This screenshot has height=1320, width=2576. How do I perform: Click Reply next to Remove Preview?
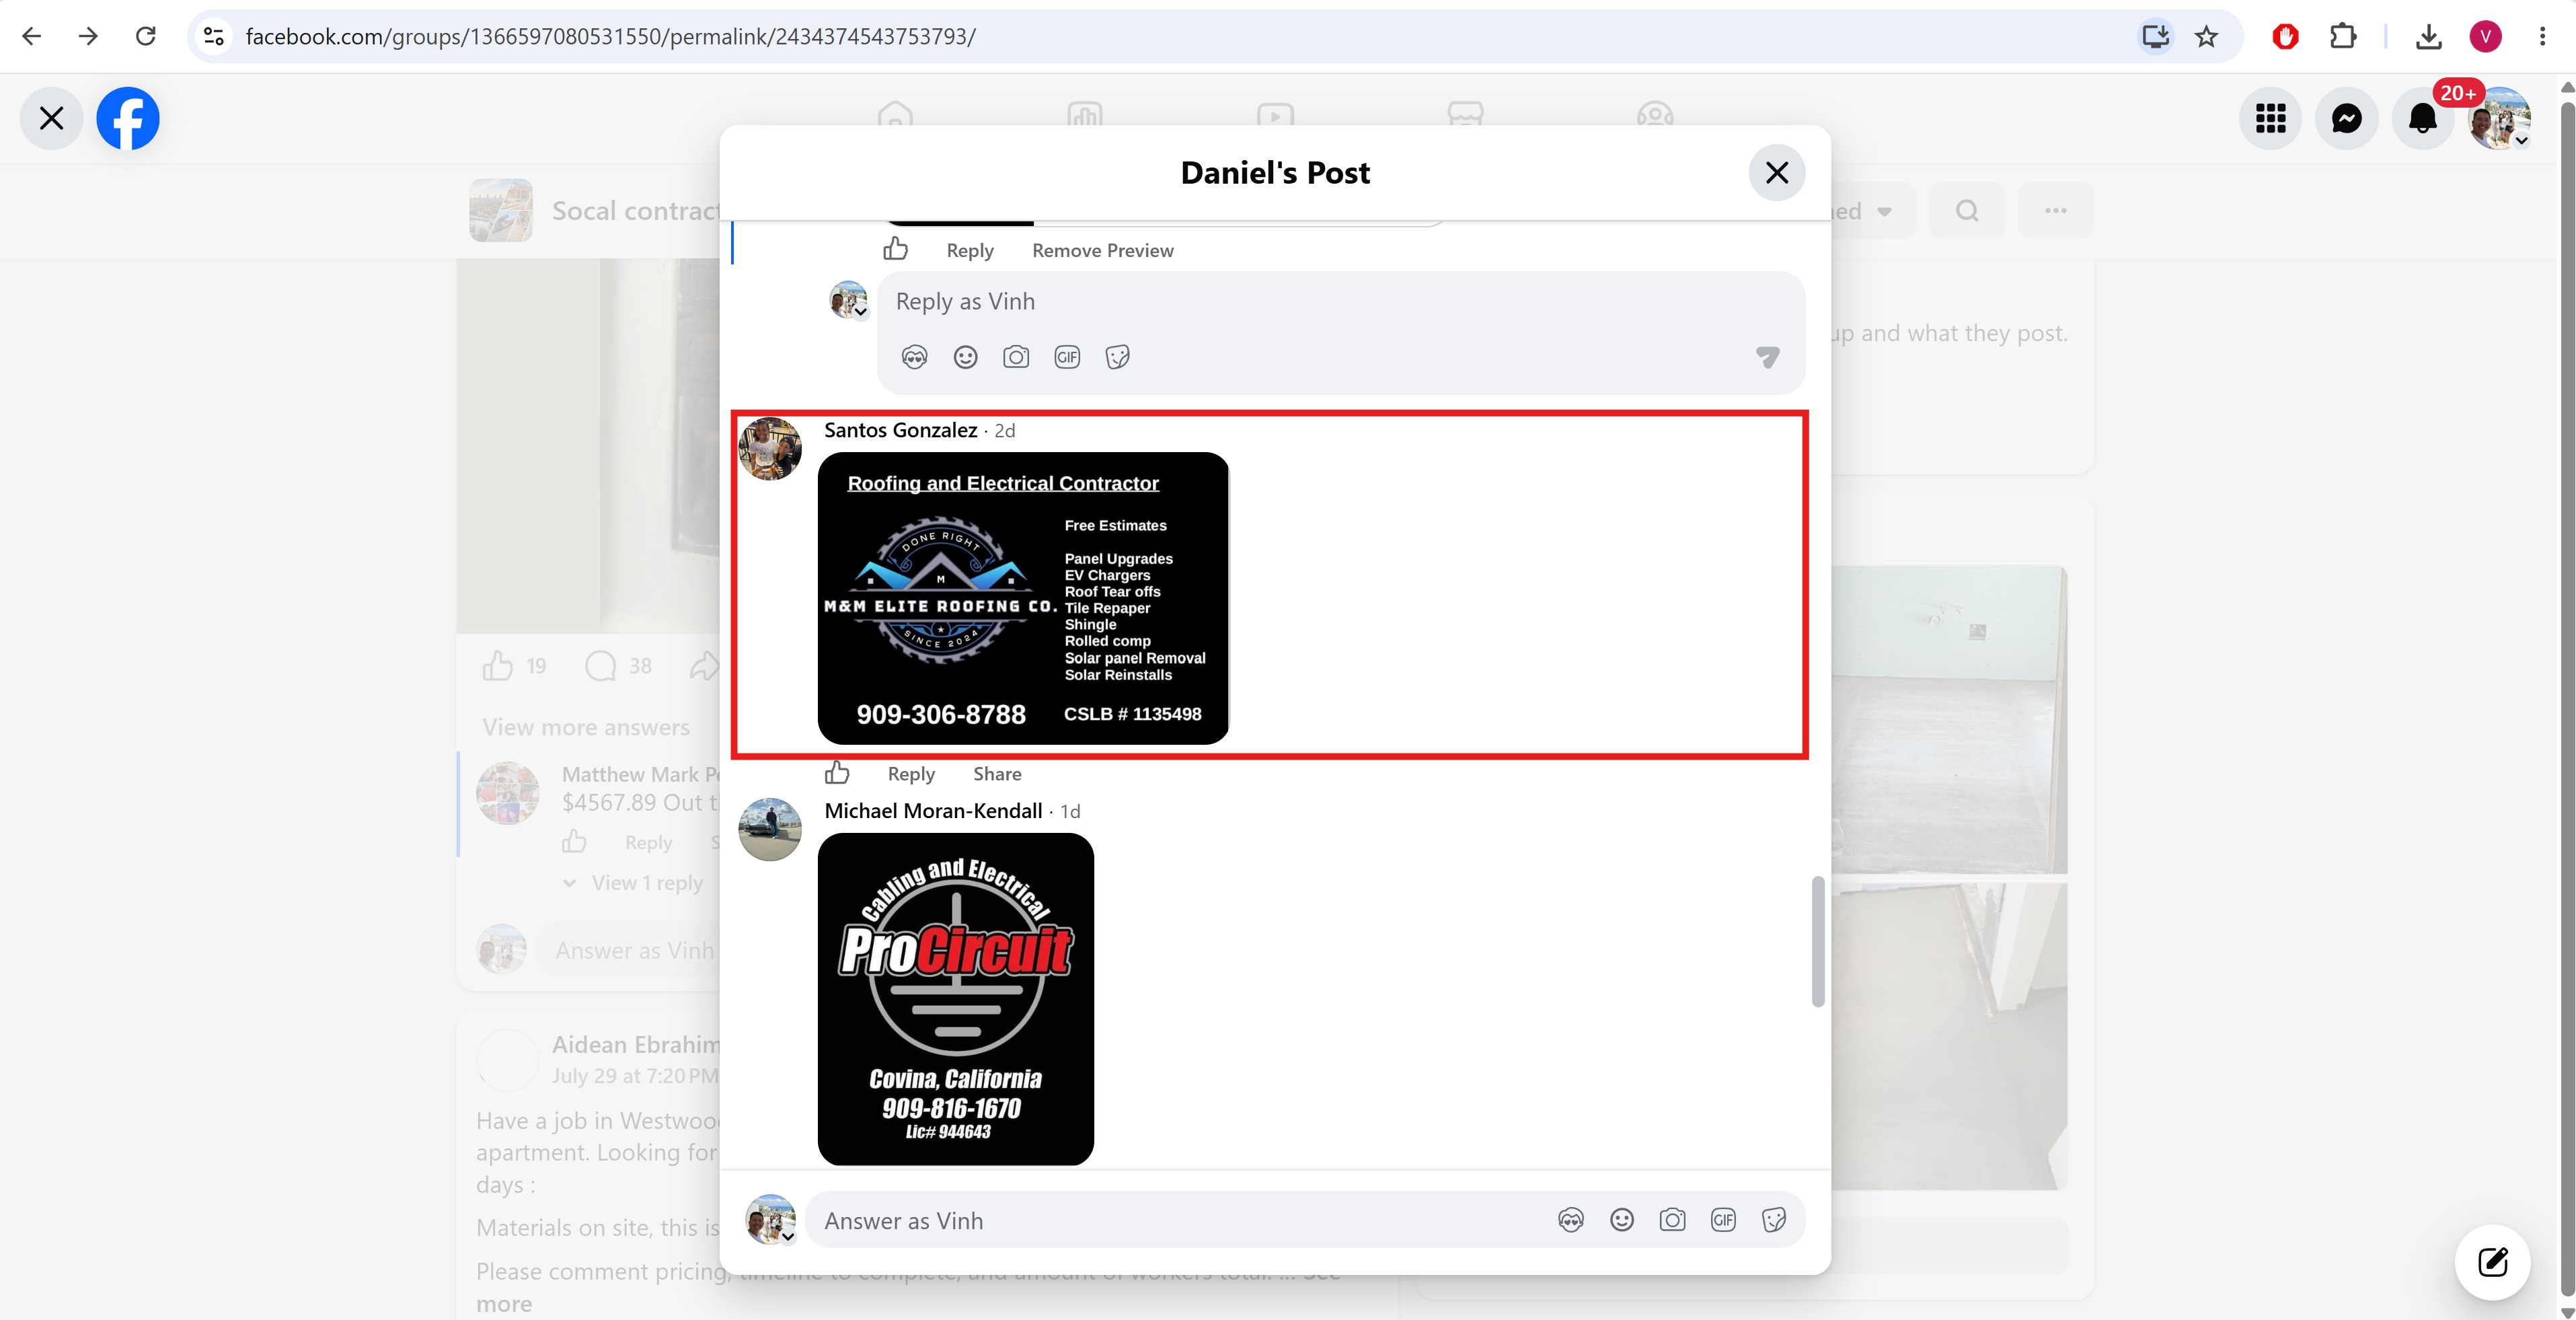point(970,250)
